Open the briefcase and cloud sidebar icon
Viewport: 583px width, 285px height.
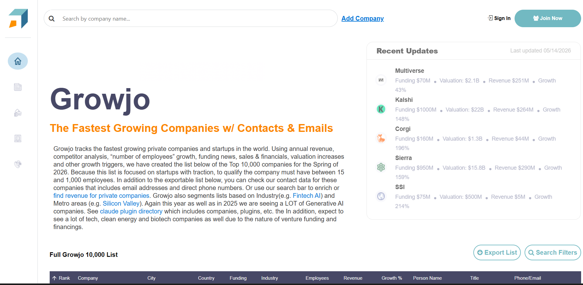[18, 113]
